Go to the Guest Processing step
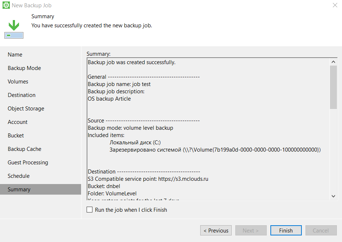342x242 pixels. 28,163
